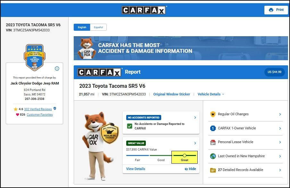Click the Print button

pos(276,10)
